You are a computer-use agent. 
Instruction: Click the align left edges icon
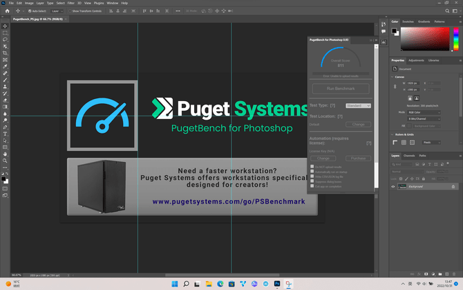tap(111, 11)
